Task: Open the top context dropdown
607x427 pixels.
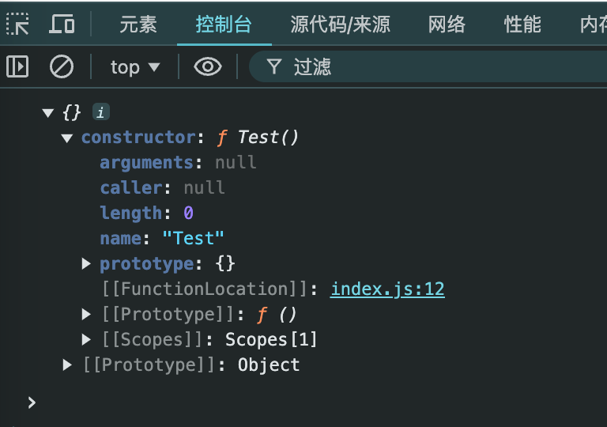Action: (x=134, y=67)
